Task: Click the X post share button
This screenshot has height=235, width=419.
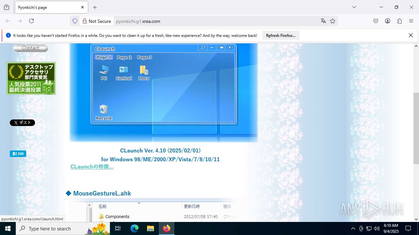Action: 22,123
